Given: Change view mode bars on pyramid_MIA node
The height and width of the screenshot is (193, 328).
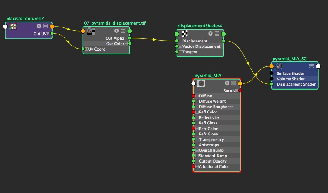Looking at the screenshot, I should (233, 83).
